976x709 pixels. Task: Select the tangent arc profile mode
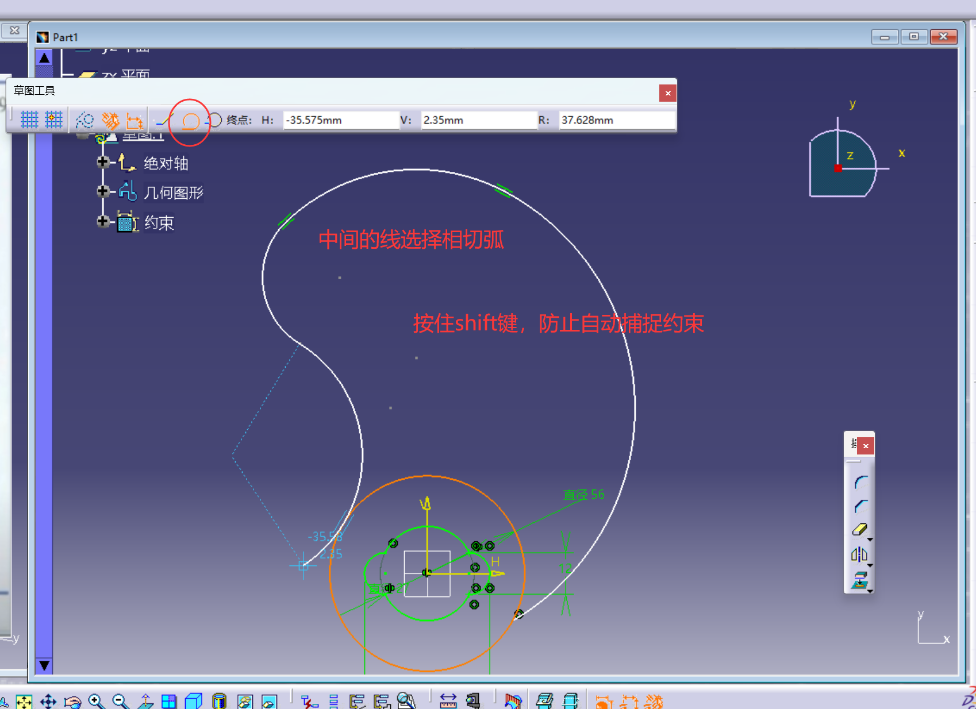(x=190, y=121)
